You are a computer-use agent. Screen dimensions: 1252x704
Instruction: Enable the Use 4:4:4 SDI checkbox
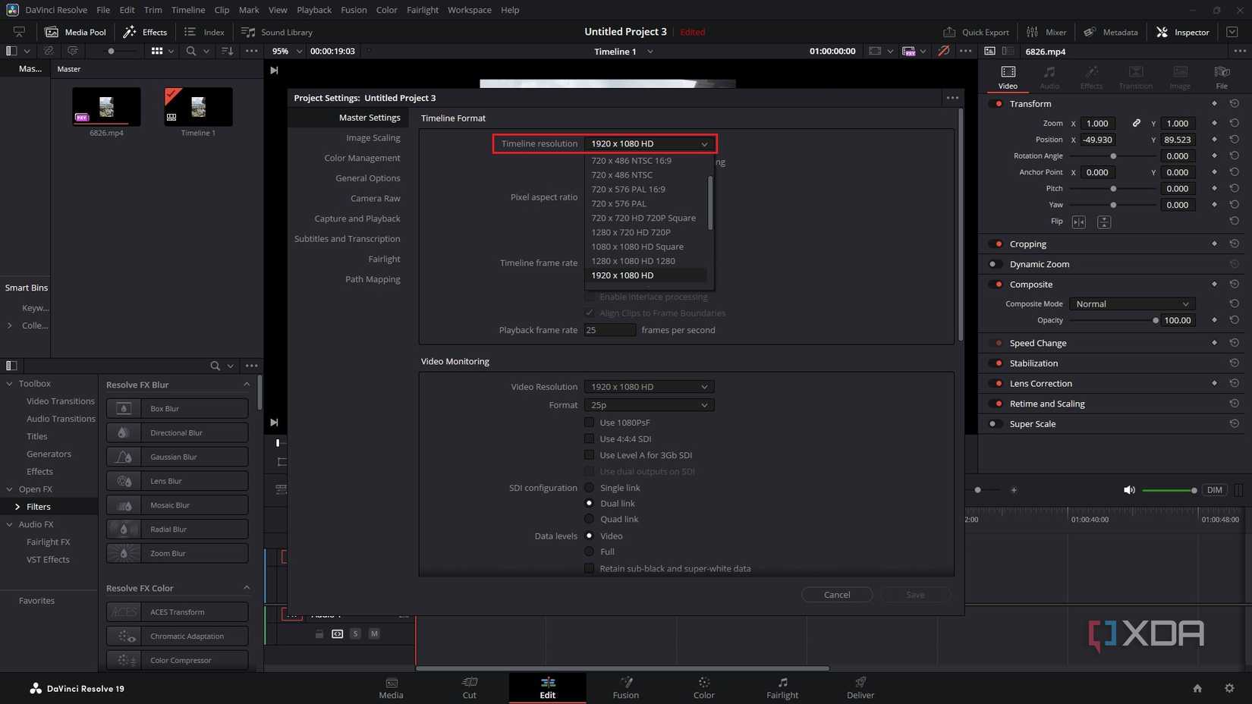coord(590,438)
